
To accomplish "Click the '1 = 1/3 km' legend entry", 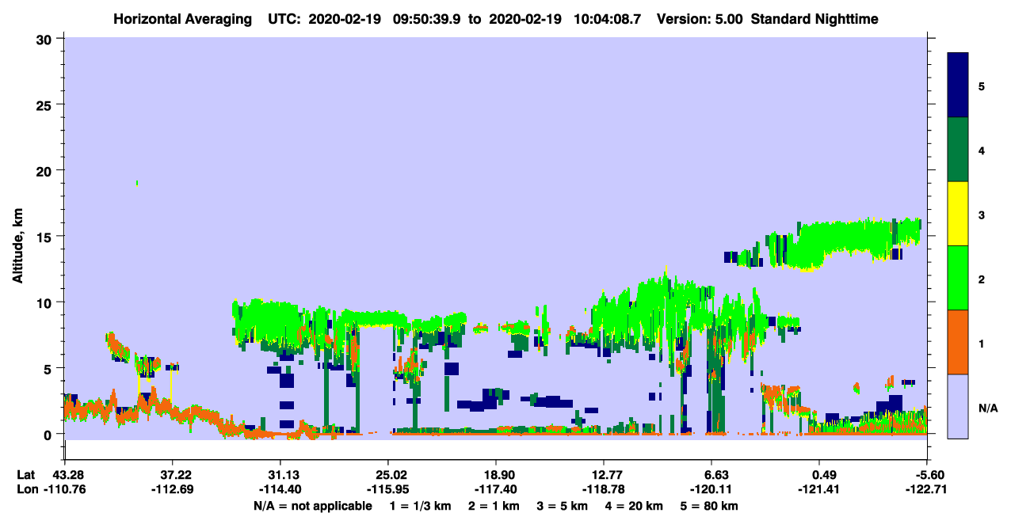I will (x=419, y=506).
